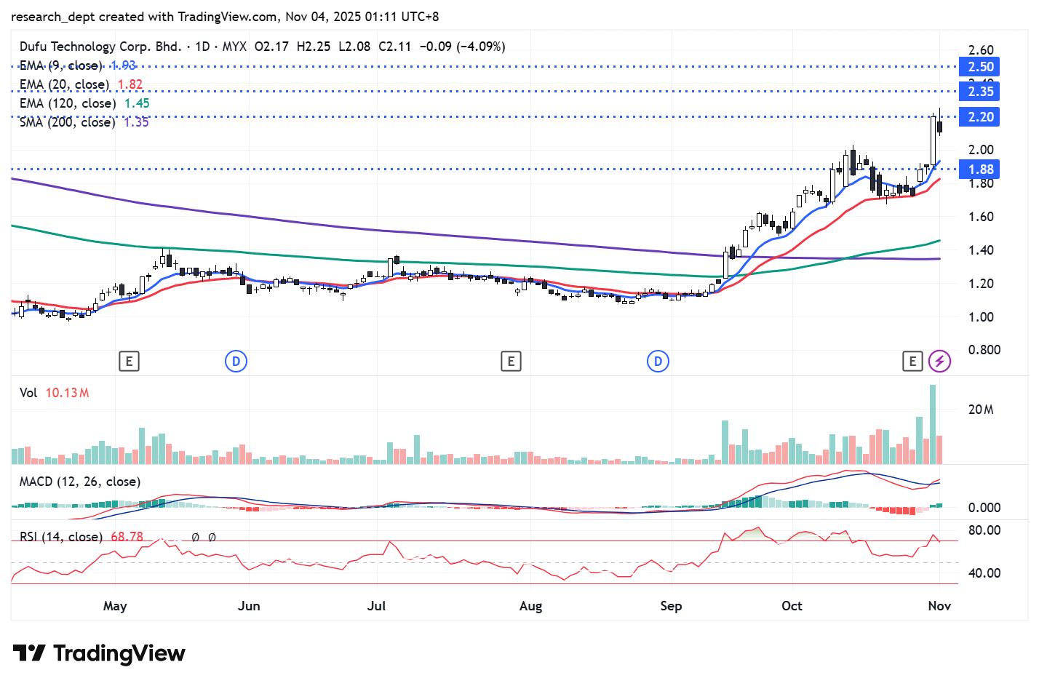1039x686 pixels.
Task: Click the Dufu Technology Corp. Bhd. title
Action: pos(100,47)
